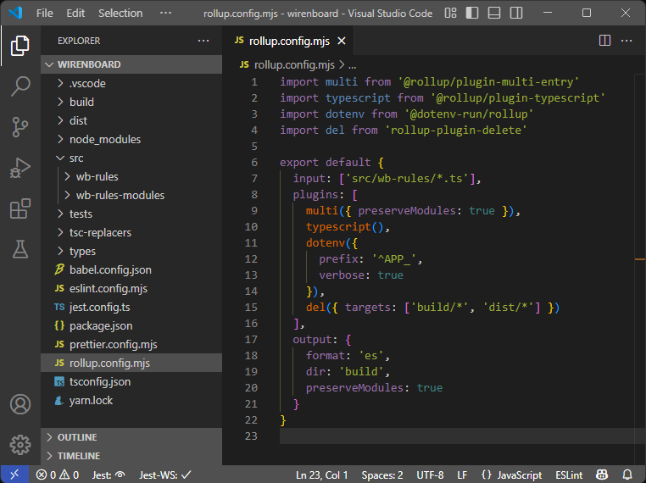646x483 pixels.
Task: Toggle the Jest-WS test runner status
Action: point(165,475)
